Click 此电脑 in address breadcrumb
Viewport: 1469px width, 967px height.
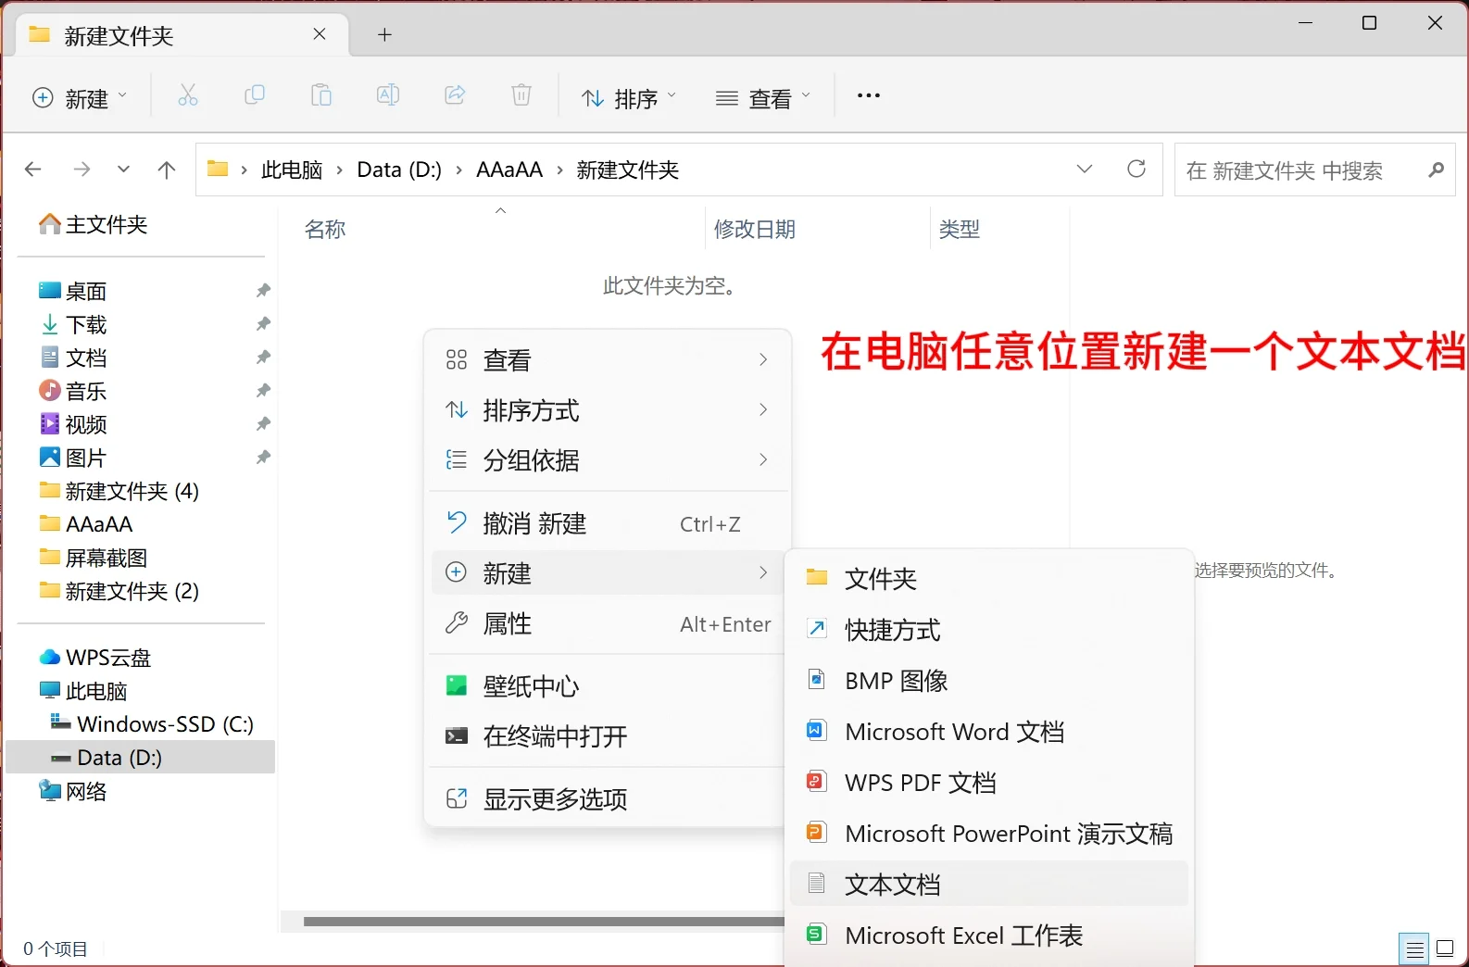click(x=292, y=170)
